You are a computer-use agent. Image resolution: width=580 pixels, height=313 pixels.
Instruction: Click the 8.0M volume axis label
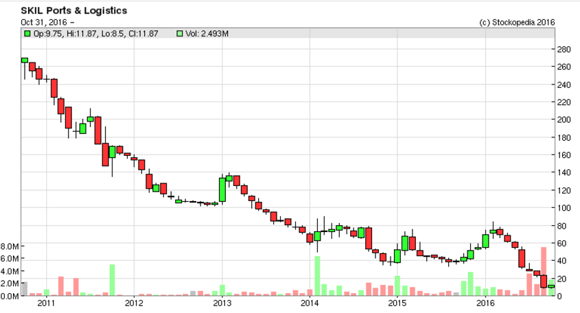tap(10, 246)
